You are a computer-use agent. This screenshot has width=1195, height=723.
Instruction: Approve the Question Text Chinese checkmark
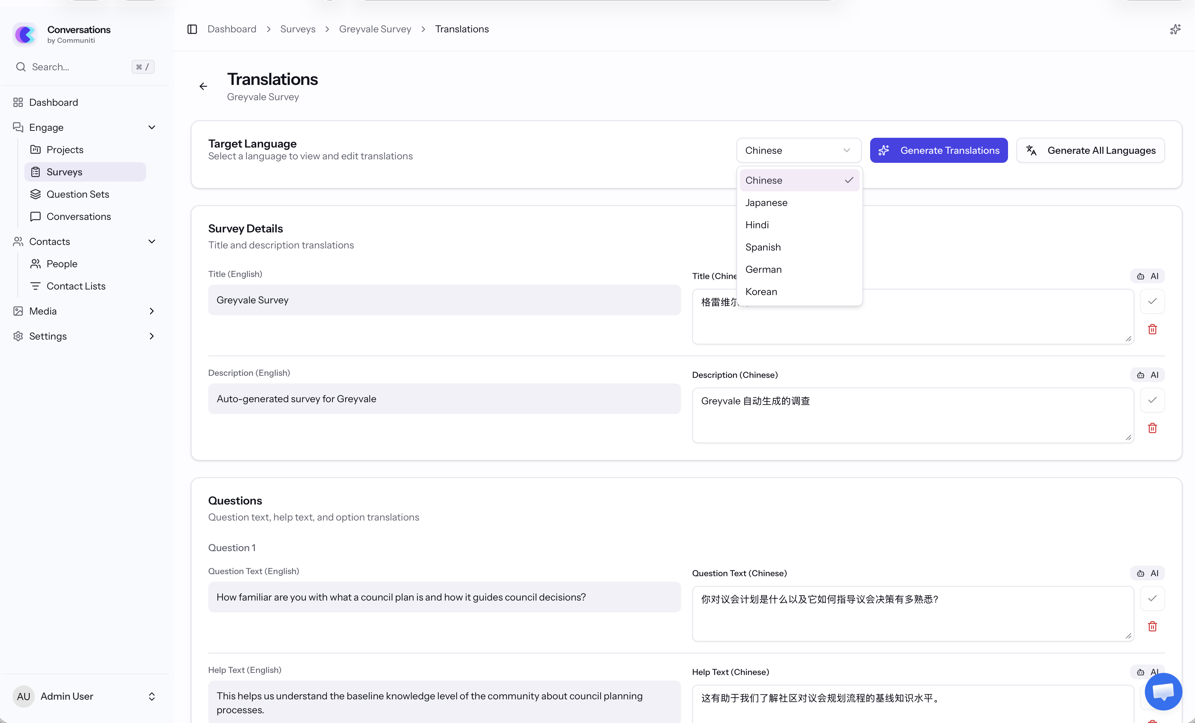pos(1152,598)
